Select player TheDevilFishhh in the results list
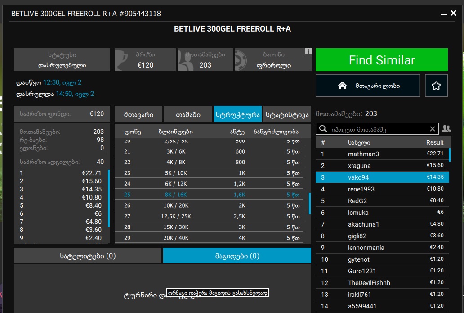The height and width of the screenshot is (313, 464). point(382,282)
